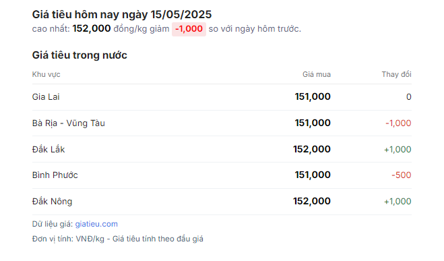Select the Bà Rịa - Vũng Tàu row

point(222,123)
